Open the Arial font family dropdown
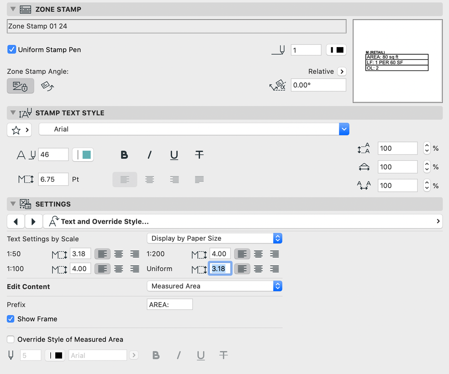 point(344,129)
